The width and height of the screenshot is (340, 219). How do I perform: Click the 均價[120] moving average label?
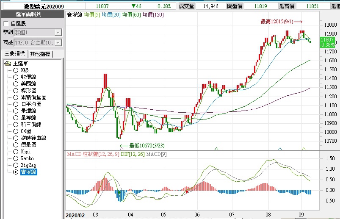pyautogui.click(x=153, y=15)
